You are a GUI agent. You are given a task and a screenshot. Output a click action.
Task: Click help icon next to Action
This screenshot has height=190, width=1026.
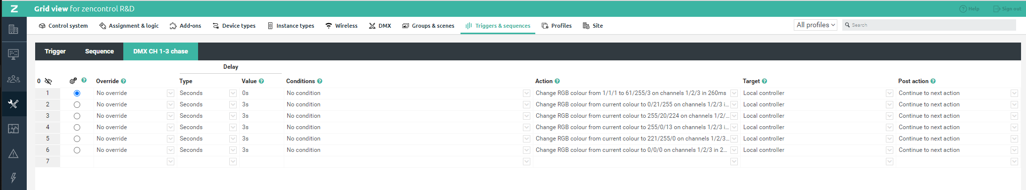tap(557, 81)
